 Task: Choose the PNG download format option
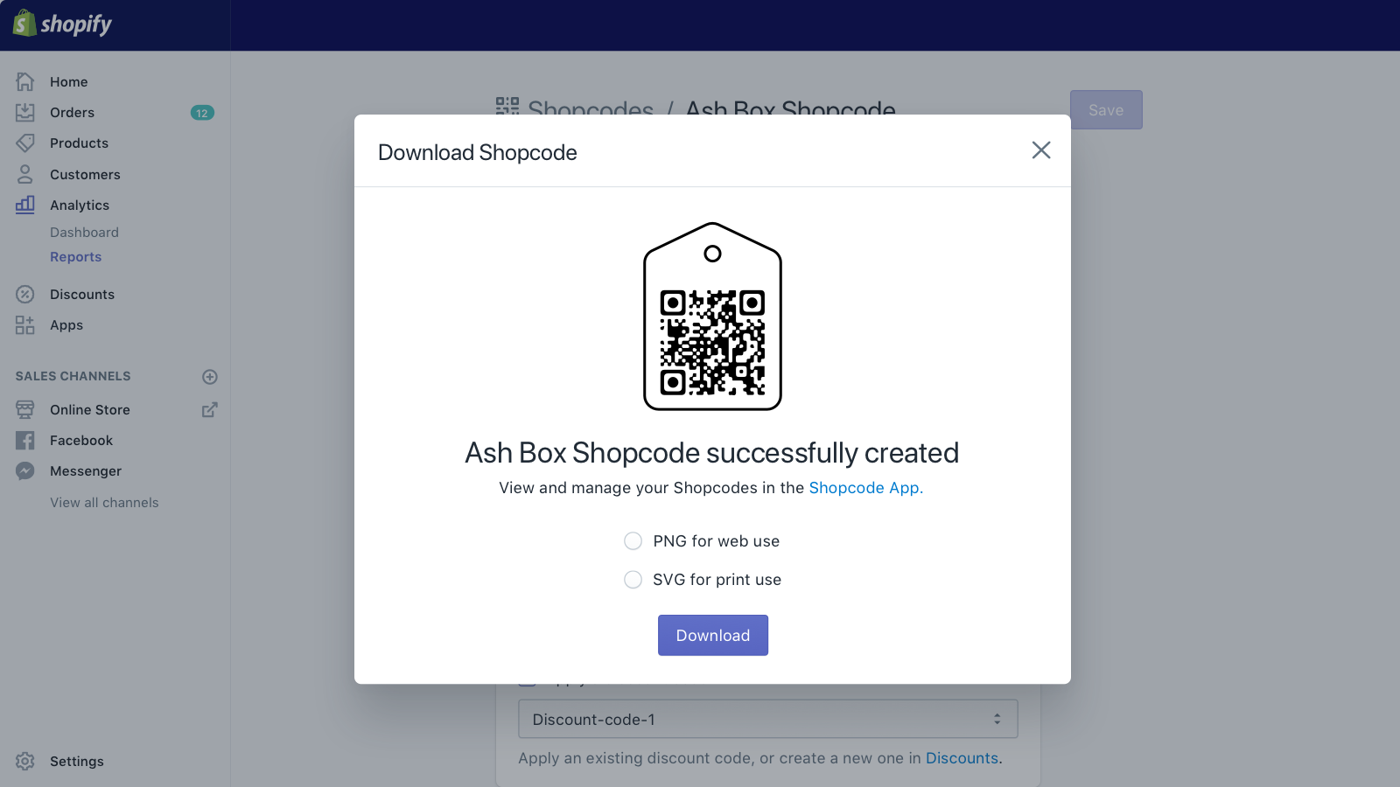pyautogui.click(x=633, y=540)
